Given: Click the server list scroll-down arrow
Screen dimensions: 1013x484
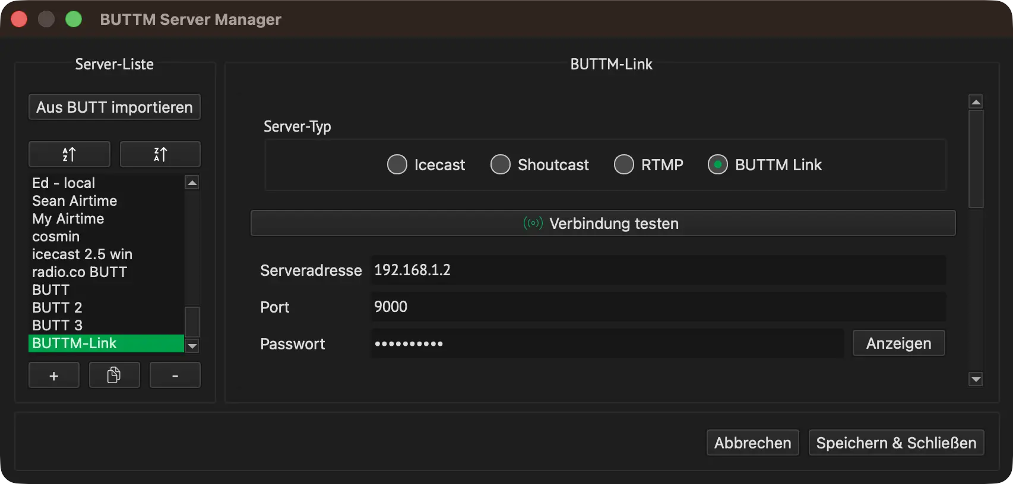Looking at the screenshot, I should point(192,346).
